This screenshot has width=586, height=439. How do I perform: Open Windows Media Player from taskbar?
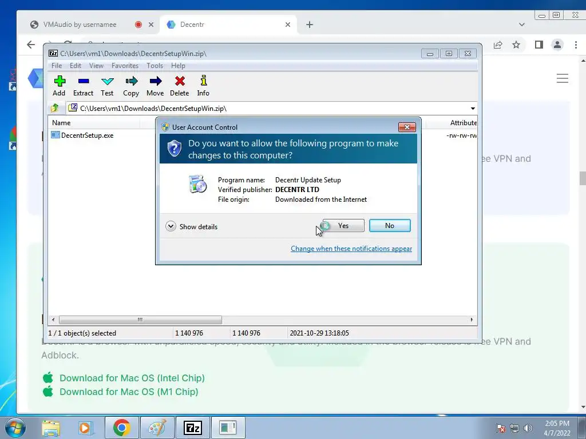click(x=85, y=428)
